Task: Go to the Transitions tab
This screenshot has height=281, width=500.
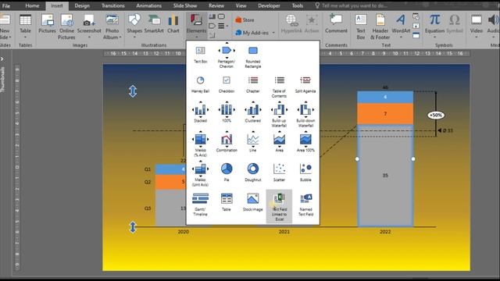Action: point(112,5)
